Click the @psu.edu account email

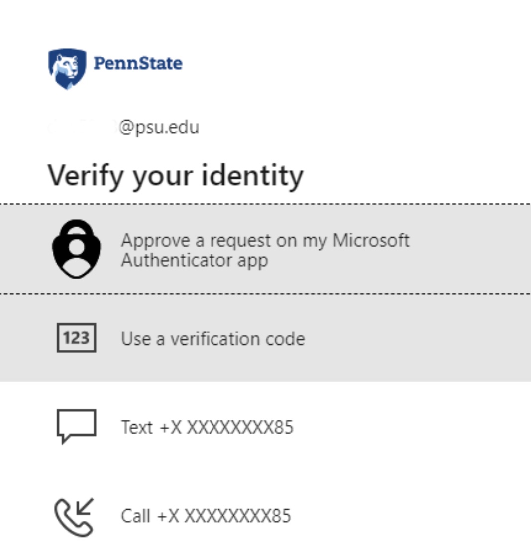coord(159,127)
